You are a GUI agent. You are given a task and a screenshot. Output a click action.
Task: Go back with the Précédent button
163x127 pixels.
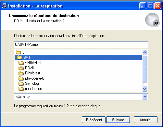[x=94, y=120]
